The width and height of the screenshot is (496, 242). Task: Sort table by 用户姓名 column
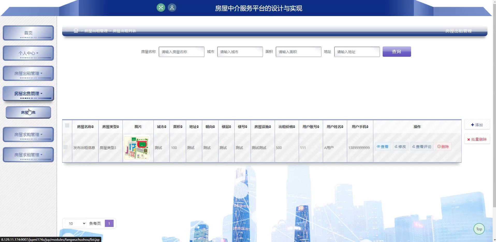335,127
